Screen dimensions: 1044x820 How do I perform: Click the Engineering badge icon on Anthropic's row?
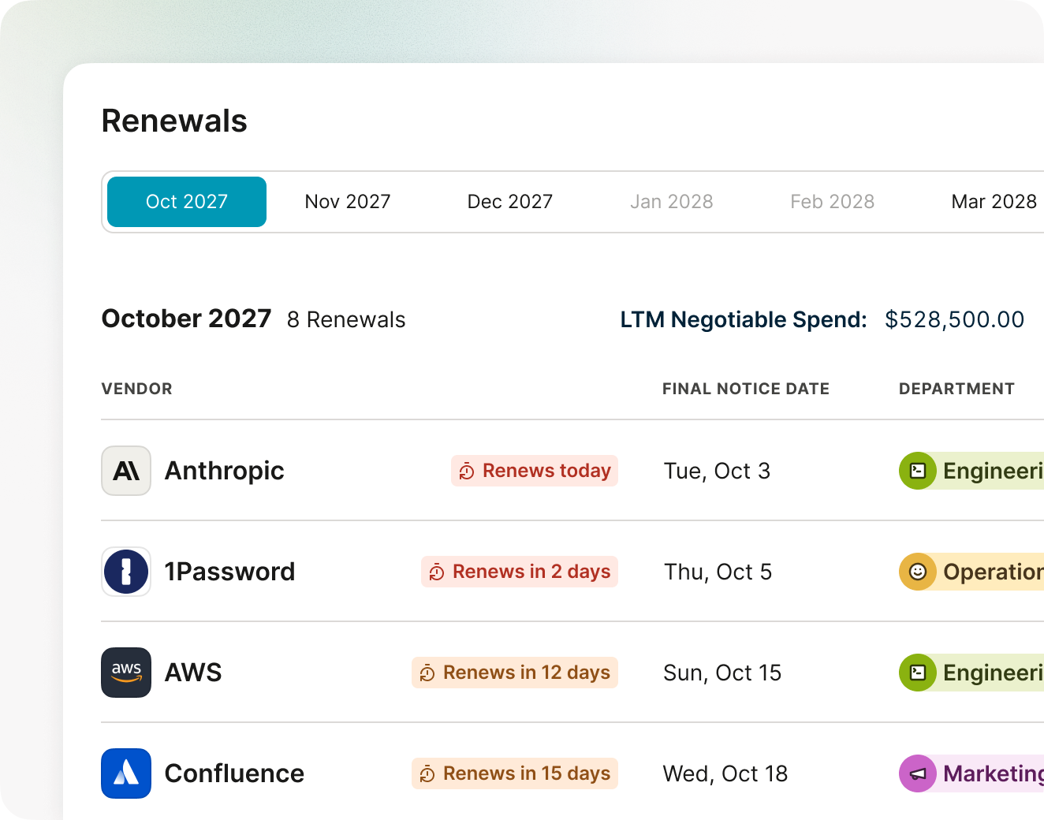pos(918,471)
